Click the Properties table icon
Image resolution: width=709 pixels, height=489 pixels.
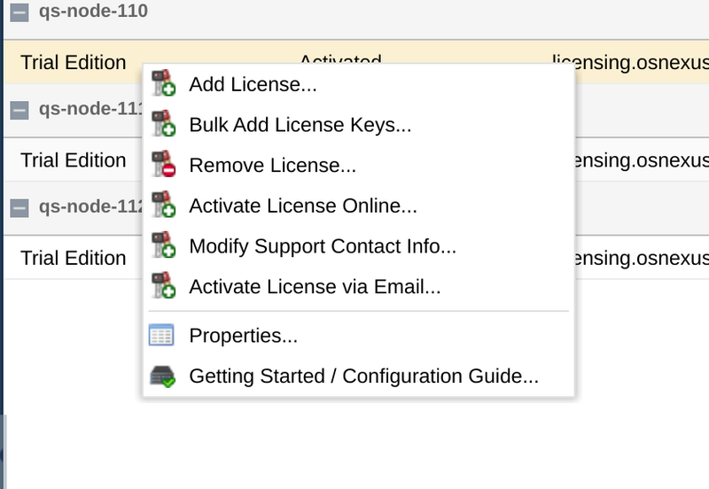161,335
